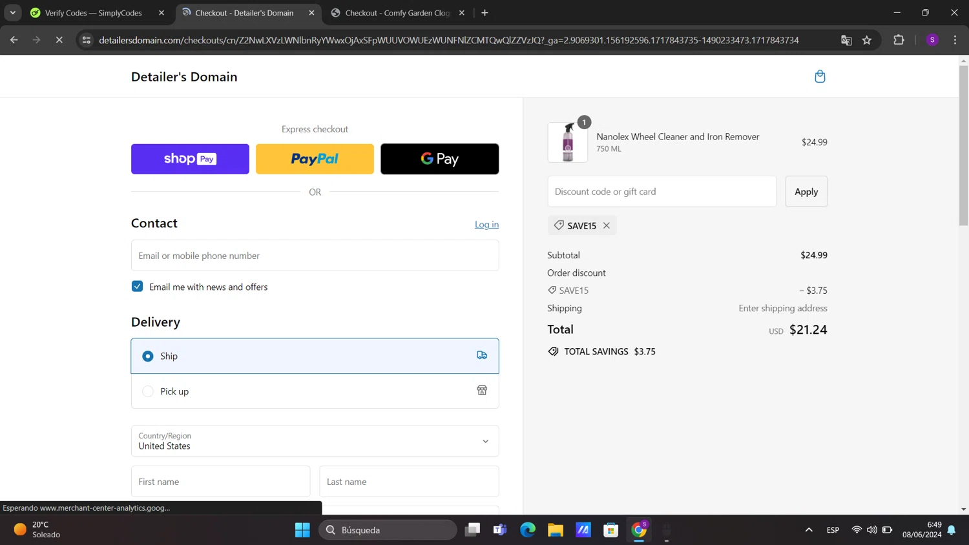Close the Detailer's Domain checkout tab

coord(312,13)
